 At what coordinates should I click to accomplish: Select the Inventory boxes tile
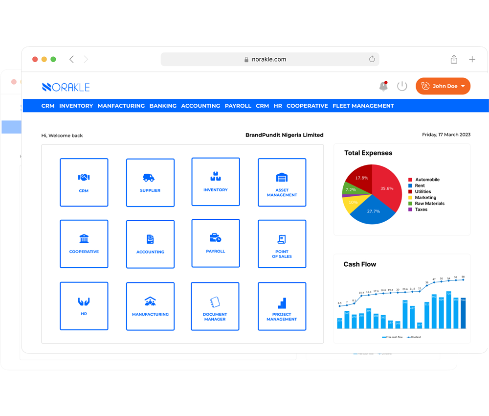click(216, 182)
